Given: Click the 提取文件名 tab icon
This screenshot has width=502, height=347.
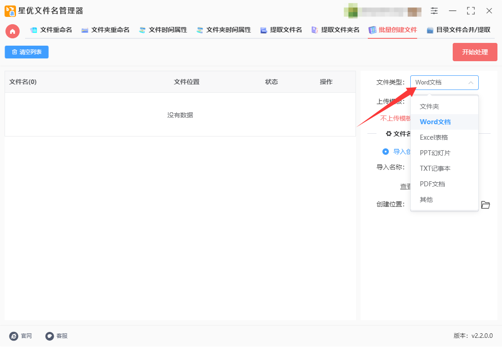Looking at the screenshot, I should (x=263, y=30).
